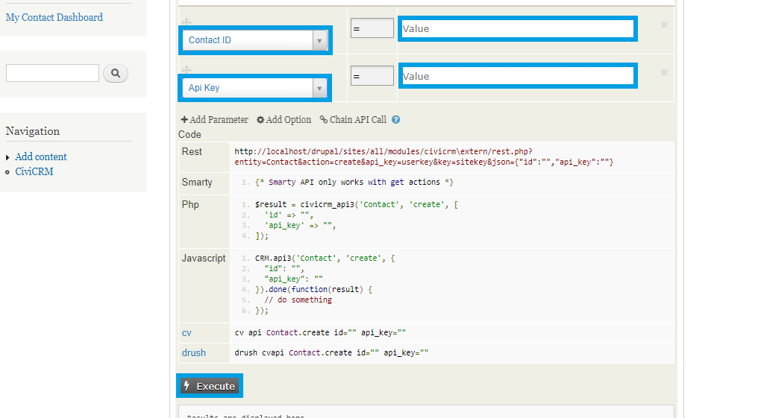Viewport: 764px width, 418px height.
Task: Click drag handle above Api Key
Action: (187, 70)
